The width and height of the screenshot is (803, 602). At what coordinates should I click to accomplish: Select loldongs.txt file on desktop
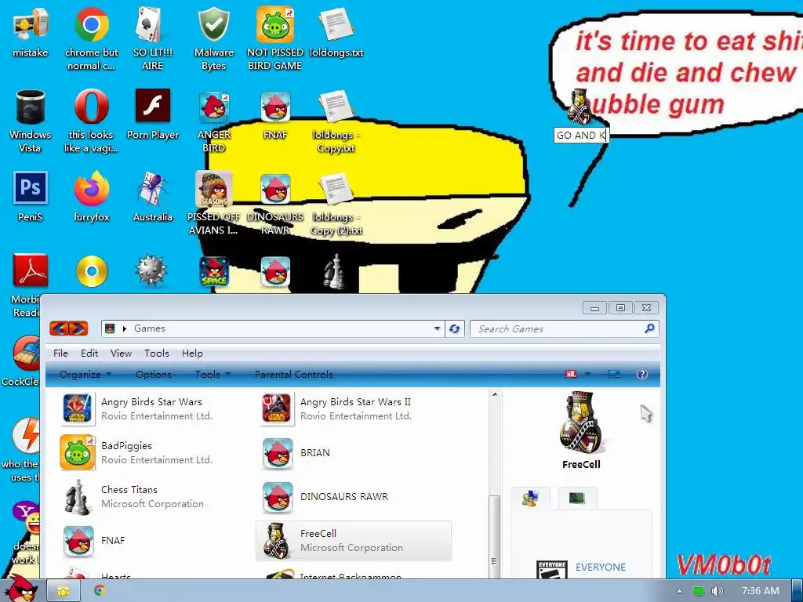click(x=336, y=31)
